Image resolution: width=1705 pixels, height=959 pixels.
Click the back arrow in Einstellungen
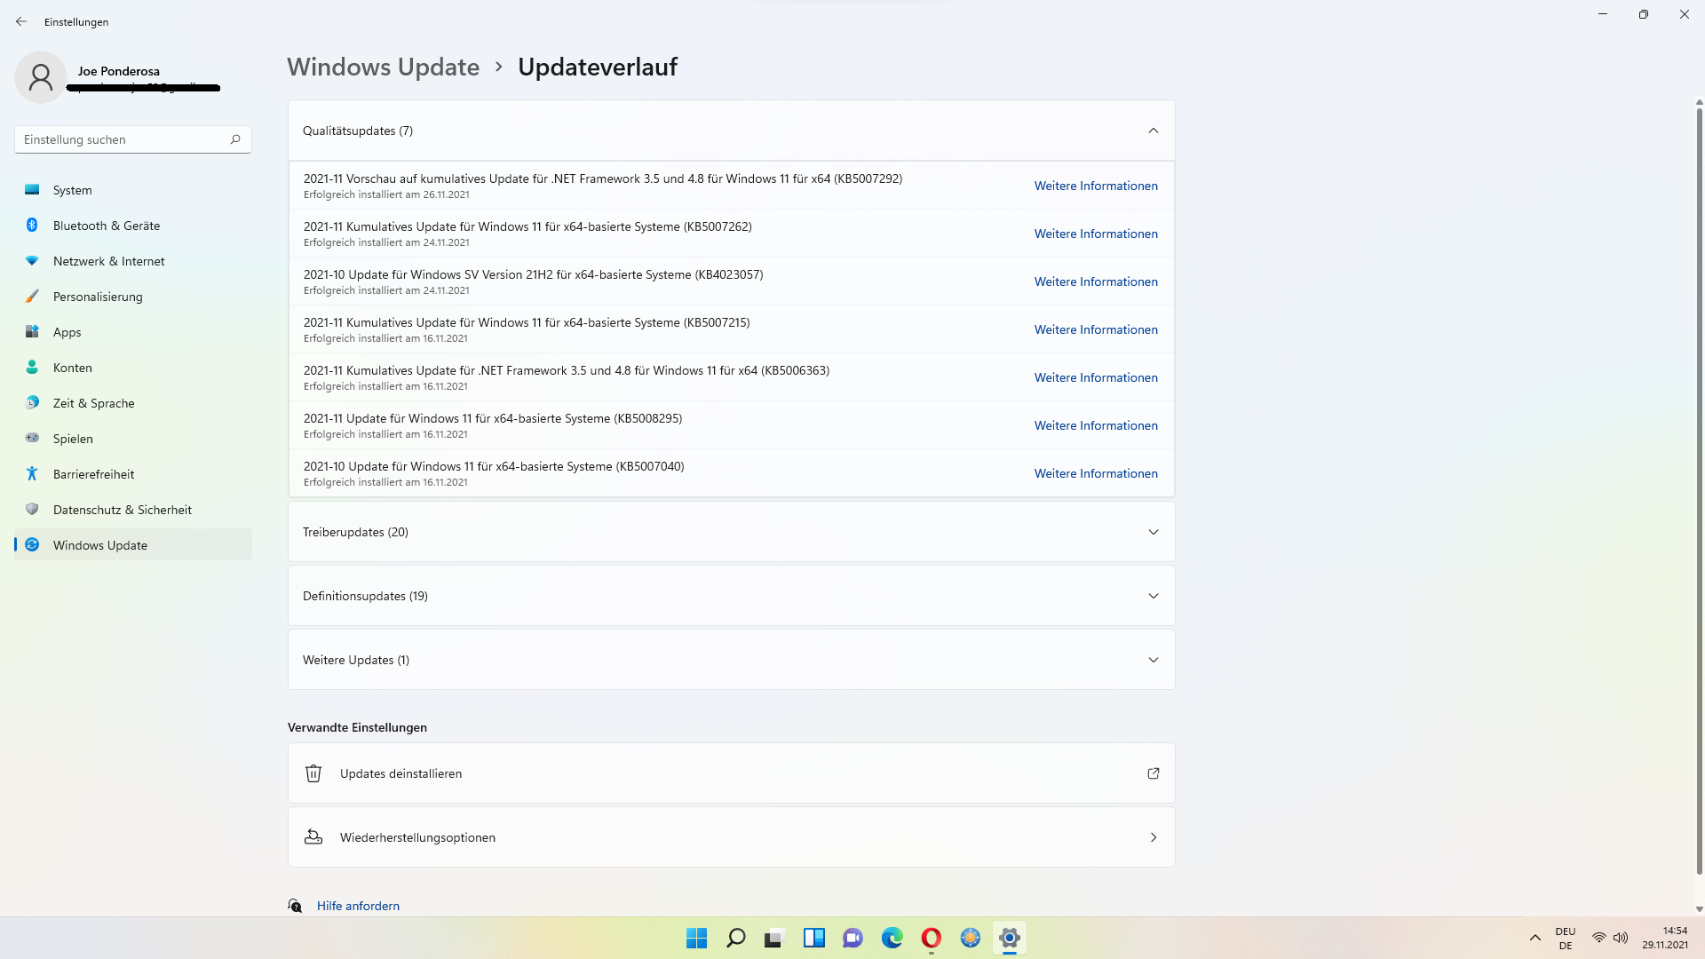coord(21,21)
